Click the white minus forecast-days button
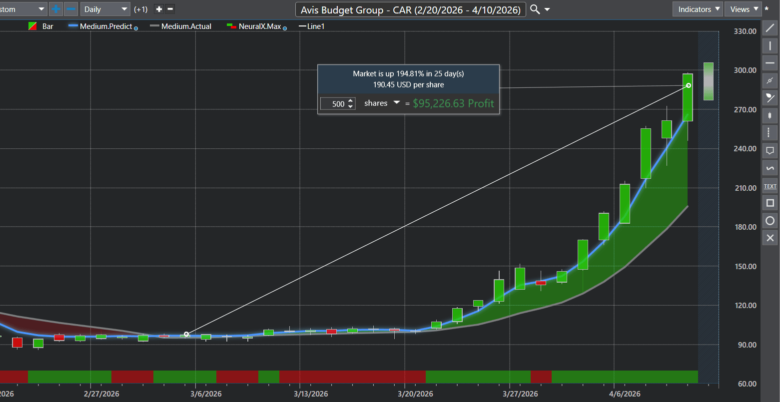The height and width of the screenshot is (402, 780). tap(170, 9)
